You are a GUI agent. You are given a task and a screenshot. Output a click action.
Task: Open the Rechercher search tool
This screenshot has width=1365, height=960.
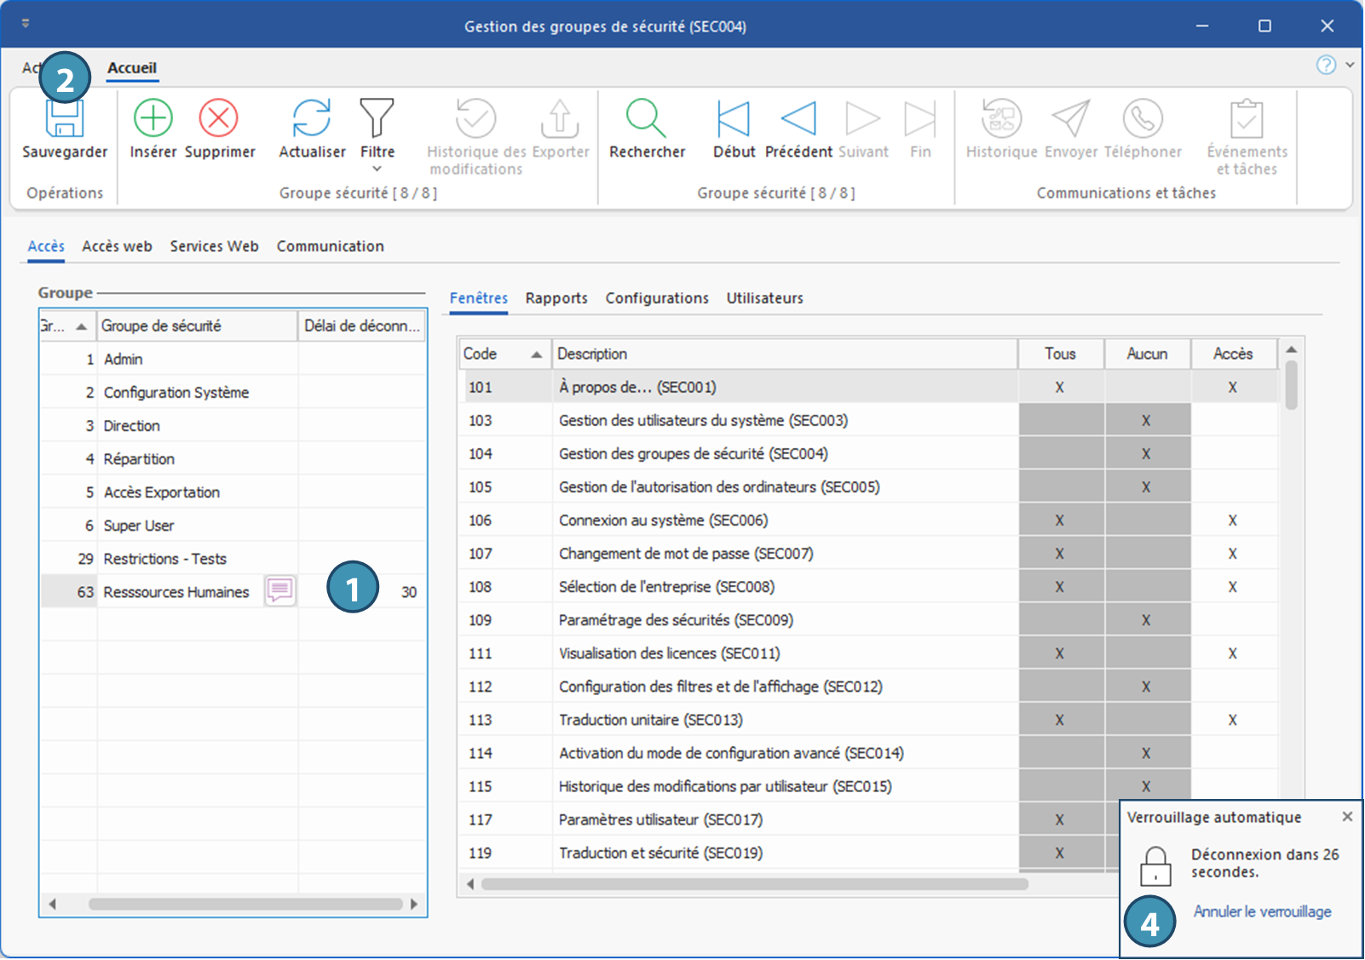click(x=647, y=118)
